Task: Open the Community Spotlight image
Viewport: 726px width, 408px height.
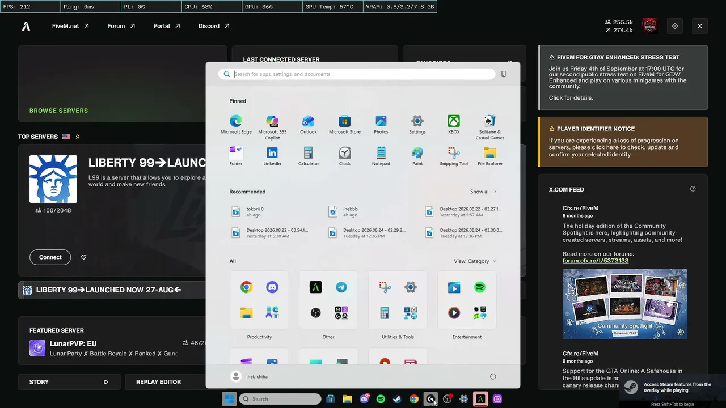Action: [625, 304]
